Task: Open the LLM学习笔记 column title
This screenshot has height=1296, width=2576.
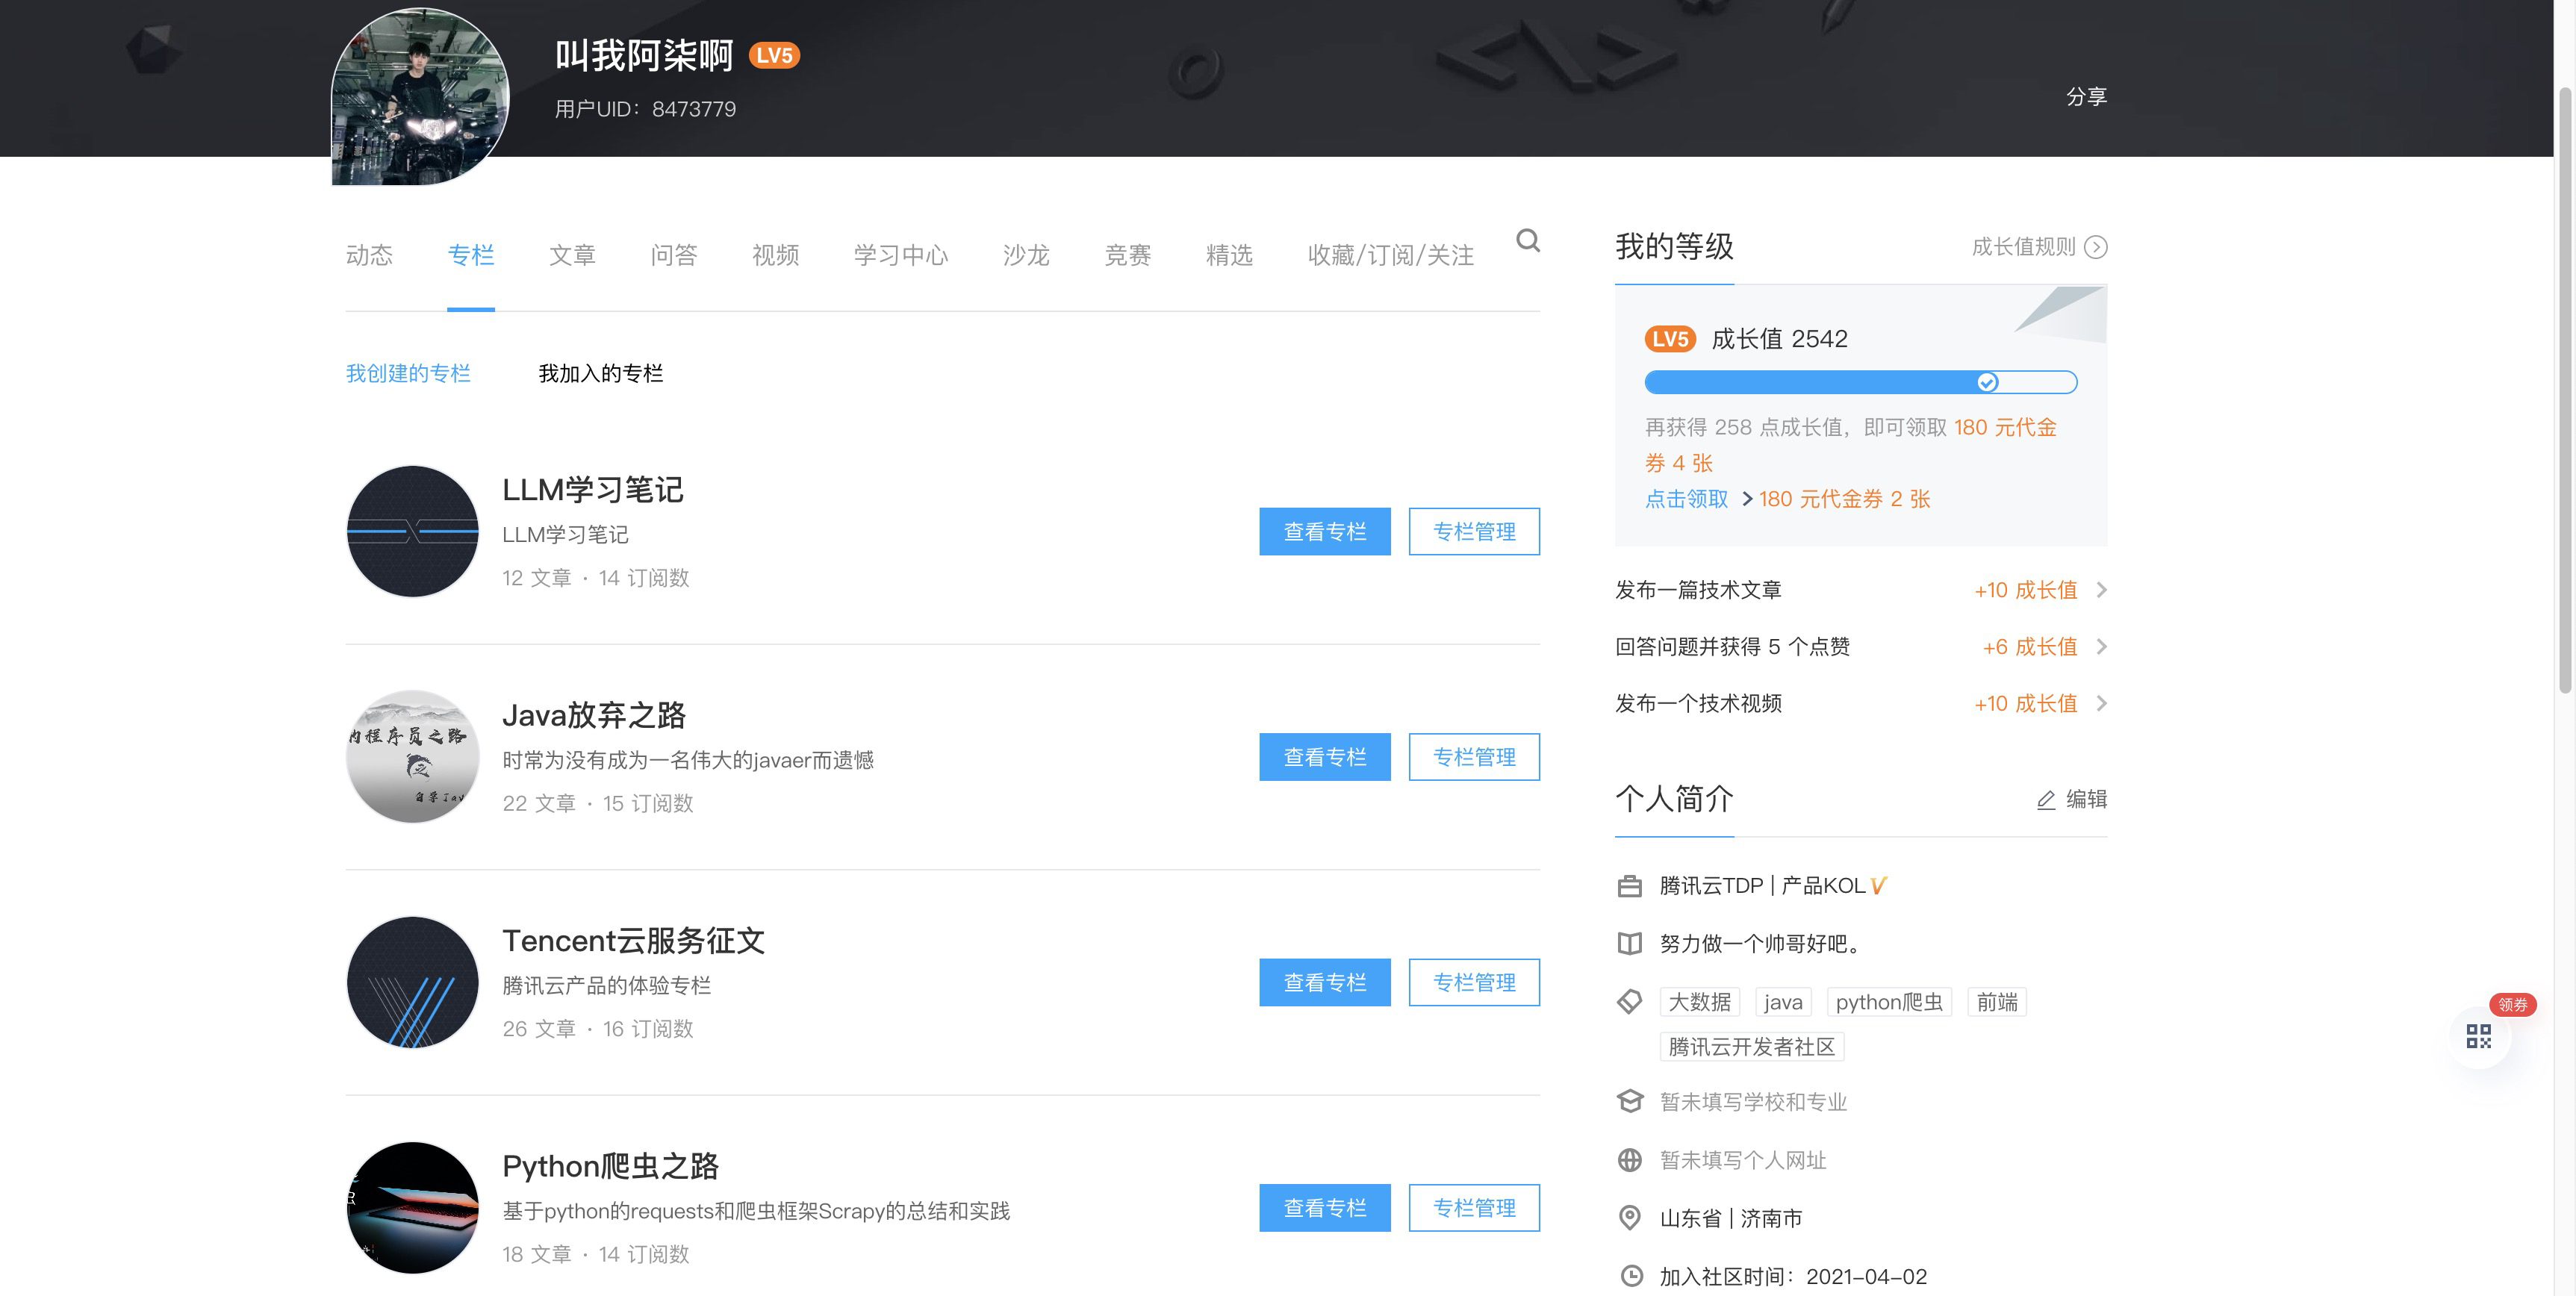Action: (593, 490)
